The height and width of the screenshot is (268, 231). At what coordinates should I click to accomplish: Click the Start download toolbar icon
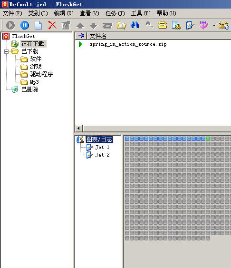pos(10,25)
